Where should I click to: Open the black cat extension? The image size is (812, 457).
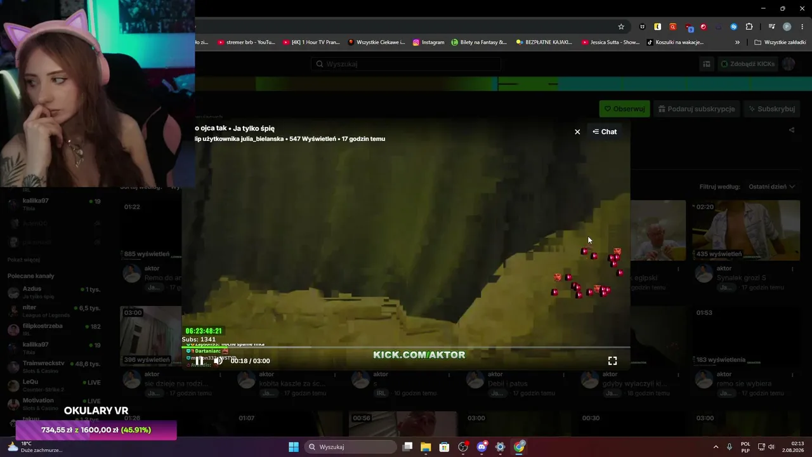click(643, 27)
